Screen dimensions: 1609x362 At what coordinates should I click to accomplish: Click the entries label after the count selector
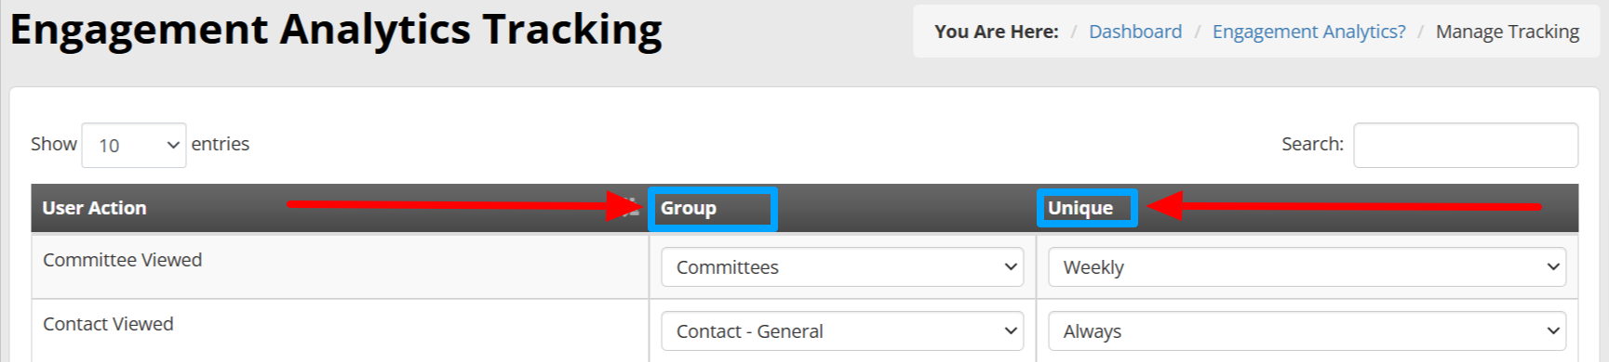pyautogui.click(x=221, y=144)
